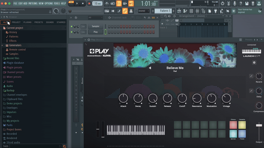Open the (none) snap dropdown in toolbar
This screenshot has height=148, width=264.
pyautogui.click(x=143, y=11)
